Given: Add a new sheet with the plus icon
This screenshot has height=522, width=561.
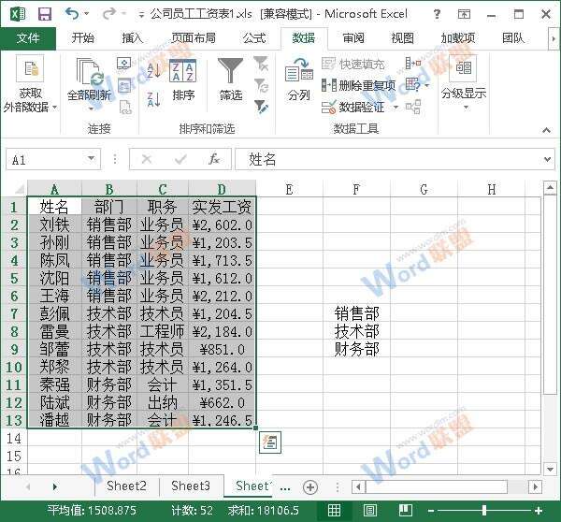Looking at the screenshot, I should (x=310, y=486).
